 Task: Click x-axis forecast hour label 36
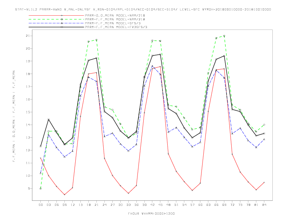coord(136,205)
